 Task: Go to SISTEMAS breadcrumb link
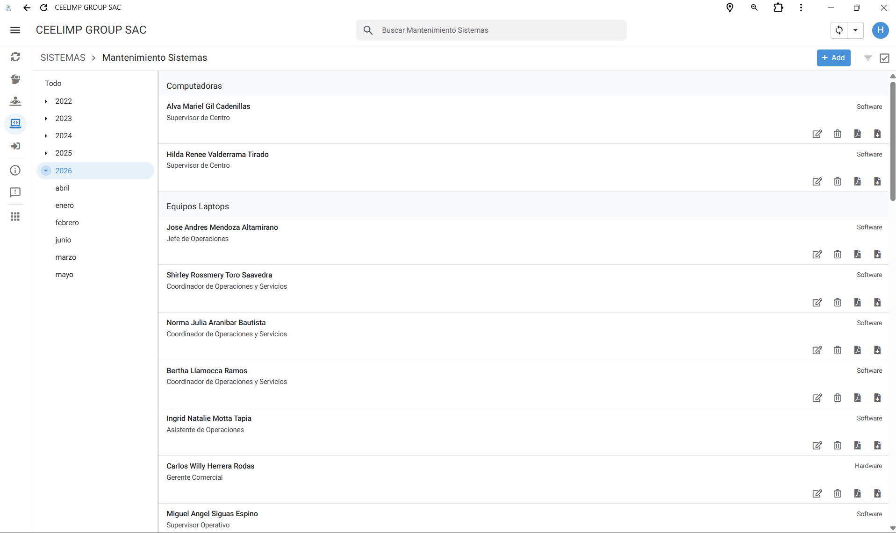(63, 57)
